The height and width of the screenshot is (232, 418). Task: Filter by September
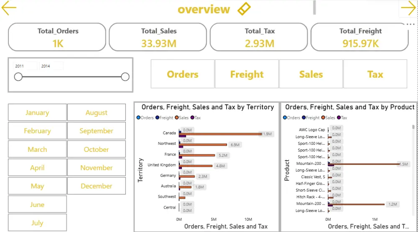click(97, 131)
